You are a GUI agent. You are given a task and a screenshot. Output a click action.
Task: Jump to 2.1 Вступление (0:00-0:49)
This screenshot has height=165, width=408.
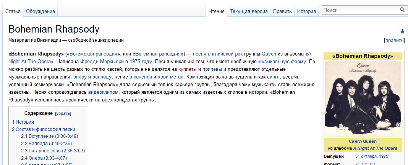pos(49,136)
